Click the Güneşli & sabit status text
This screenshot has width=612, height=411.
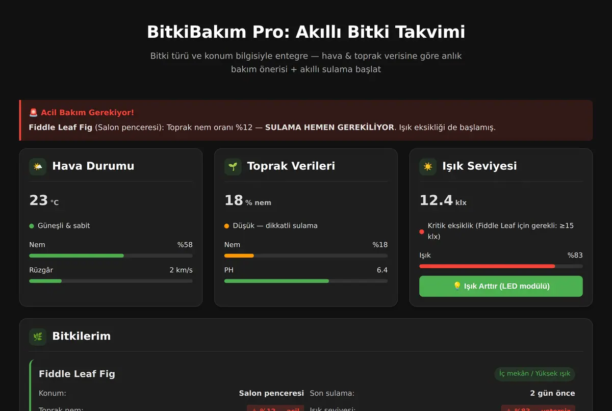click(64, 226)
